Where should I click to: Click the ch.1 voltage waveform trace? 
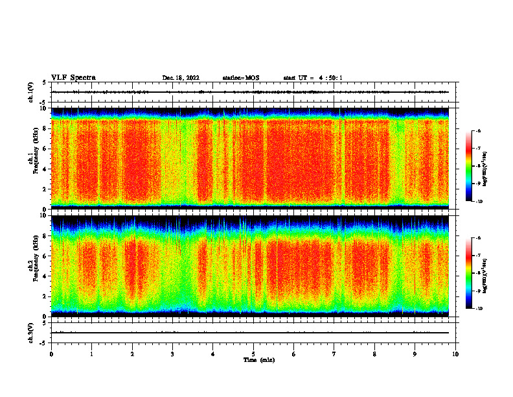point(250,92)
